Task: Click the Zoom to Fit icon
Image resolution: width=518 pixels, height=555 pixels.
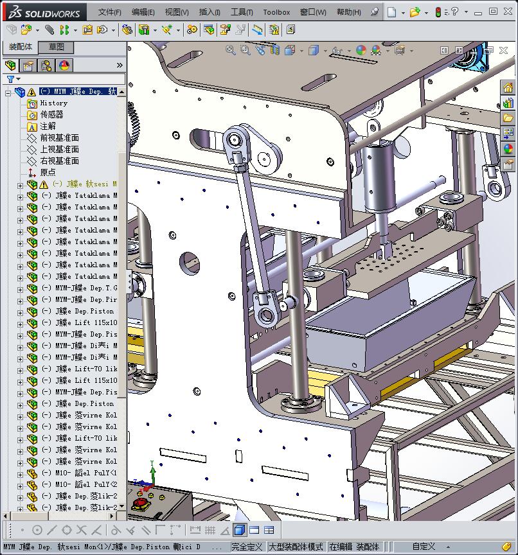Action: (231, 50)
